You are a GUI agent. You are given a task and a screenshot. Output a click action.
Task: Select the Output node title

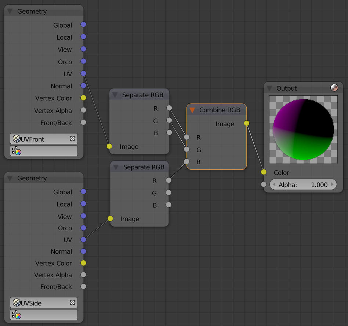pyautogui.click(x=287, y=88)
